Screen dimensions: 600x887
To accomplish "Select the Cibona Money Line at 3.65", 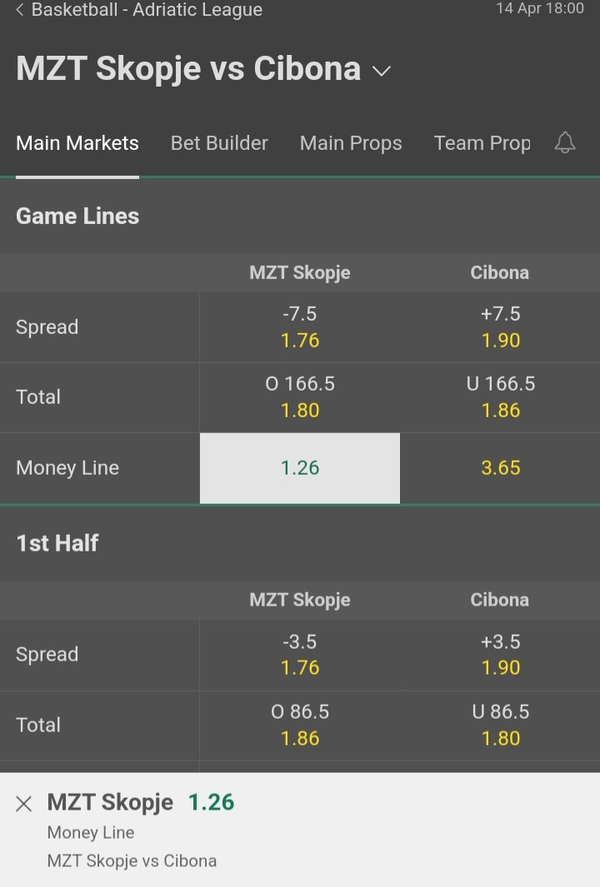I will pyautogui.click(x=500, y=468).
